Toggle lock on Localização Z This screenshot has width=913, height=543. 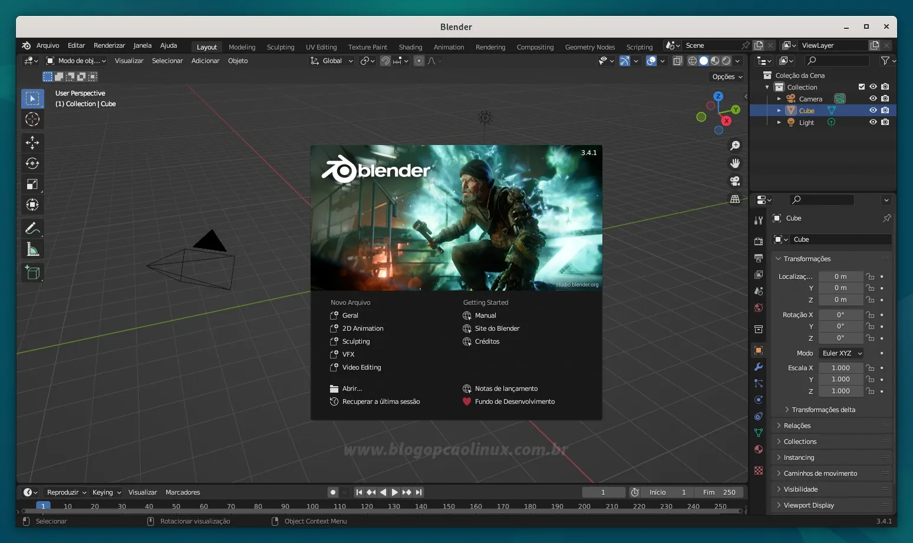click(x=870, y=300)
